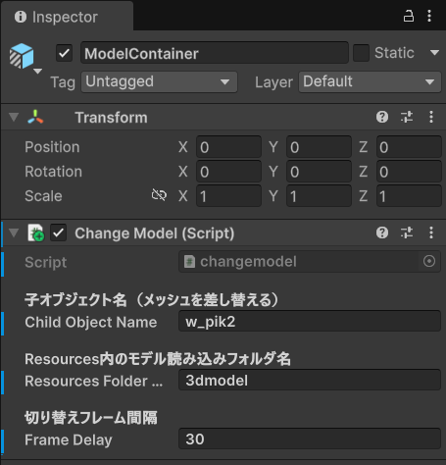The width and height of the screenshot is (446, 465).
Task: Collapse the Transform component foldout
Action: coord(14,117)
